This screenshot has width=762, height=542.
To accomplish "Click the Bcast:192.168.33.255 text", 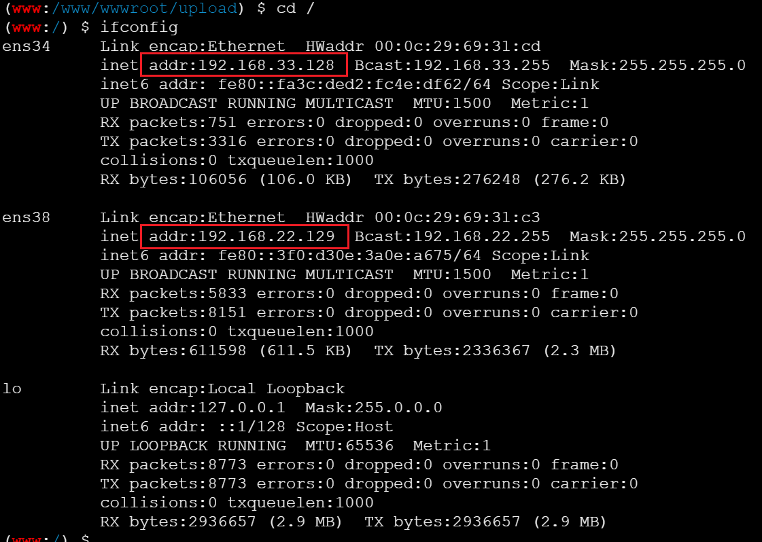I will tap(452, 66).
